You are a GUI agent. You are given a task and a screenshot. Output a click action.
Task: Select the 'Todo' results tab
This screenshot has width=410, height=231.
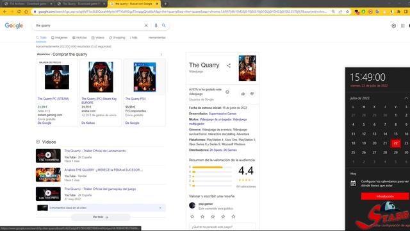tap(41, 38)
